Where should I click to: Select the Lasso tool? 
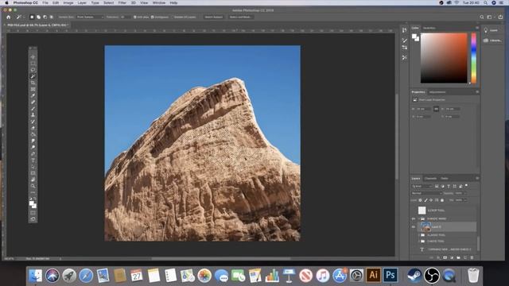coord(33,70)
